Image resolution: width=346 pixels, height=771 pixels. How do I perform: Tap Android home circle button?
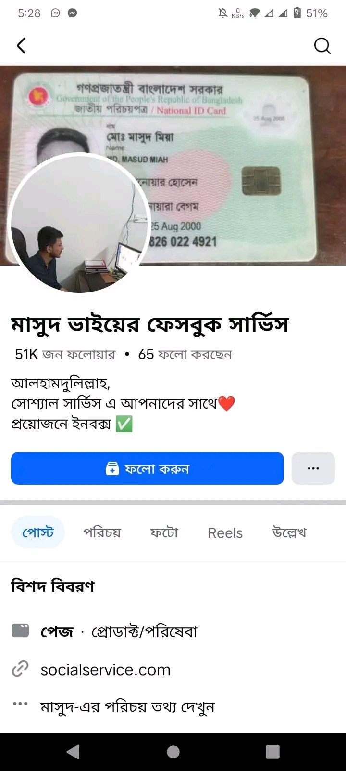click(173, 752)
